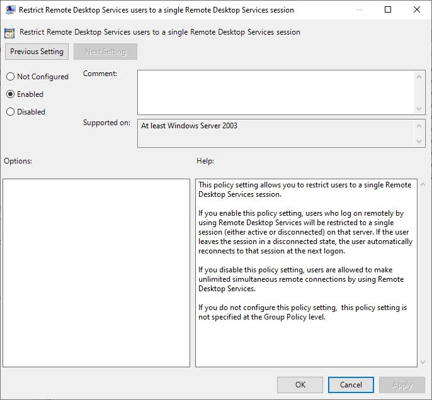The image size is (432, 400).
Task: Click Supported on field scroll down arrow
Action: (x=419, y=142)
